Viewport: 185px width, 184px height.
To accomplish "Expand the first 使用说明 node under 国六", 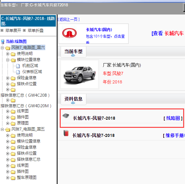I will (x=8, y=54).
